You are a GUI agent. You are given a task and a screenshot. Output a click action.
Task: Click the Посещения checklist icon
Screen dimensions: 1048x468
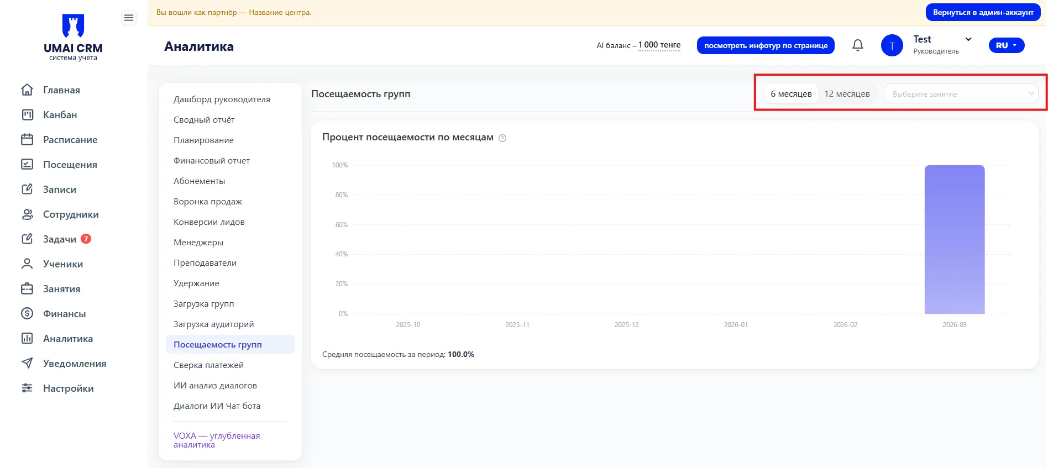(x=27, y=164)
